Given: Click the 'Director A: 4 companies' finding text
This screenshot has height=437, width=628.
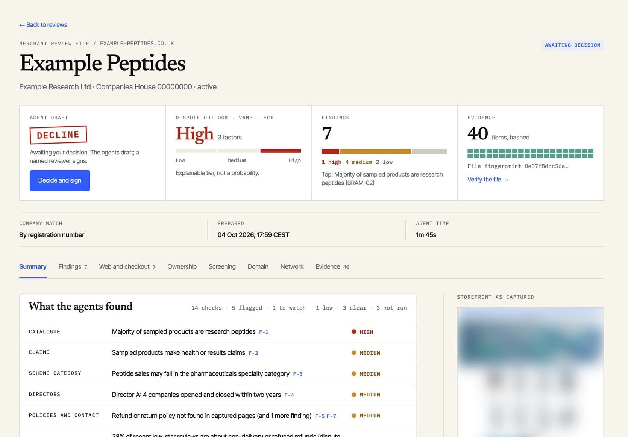Looking at the screenshot, I should click(x=196, y=395).
